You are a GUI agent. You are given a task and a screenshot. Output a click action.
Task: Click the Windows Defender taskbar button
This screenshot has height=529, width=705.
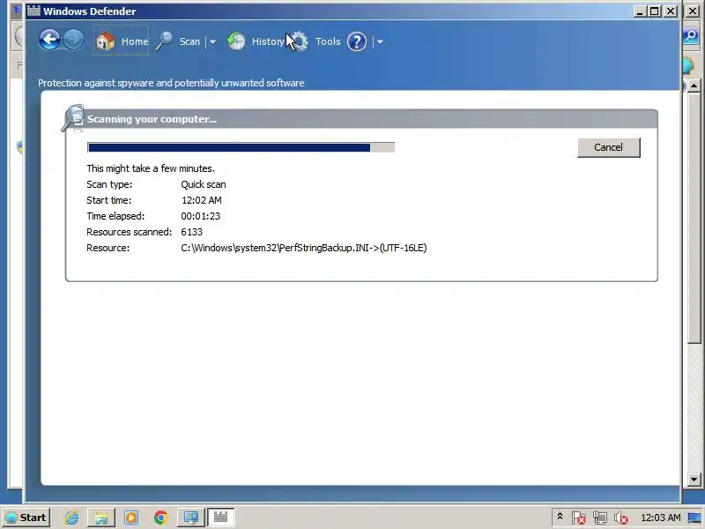tap(221, 518)
